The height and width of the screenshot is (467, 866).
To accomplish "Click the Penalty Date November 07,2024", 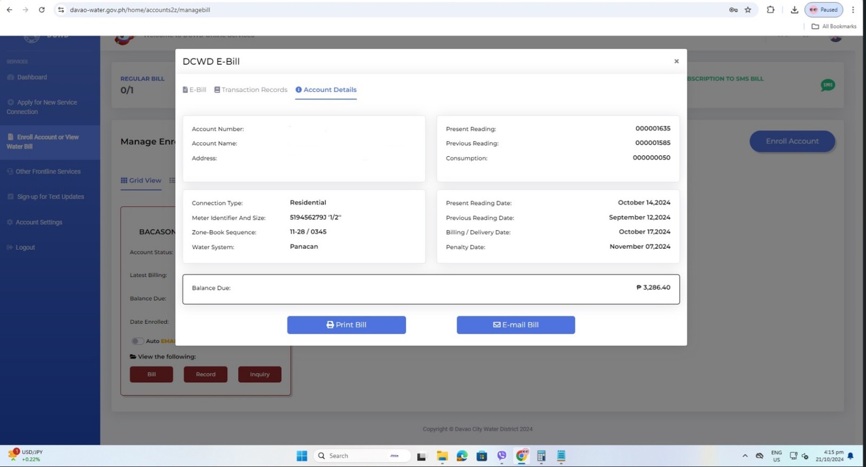I will click(640, 246).
